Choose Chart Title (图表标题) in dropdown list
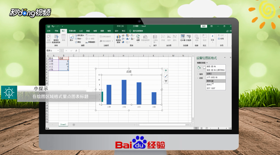 (x=216, y=81)
